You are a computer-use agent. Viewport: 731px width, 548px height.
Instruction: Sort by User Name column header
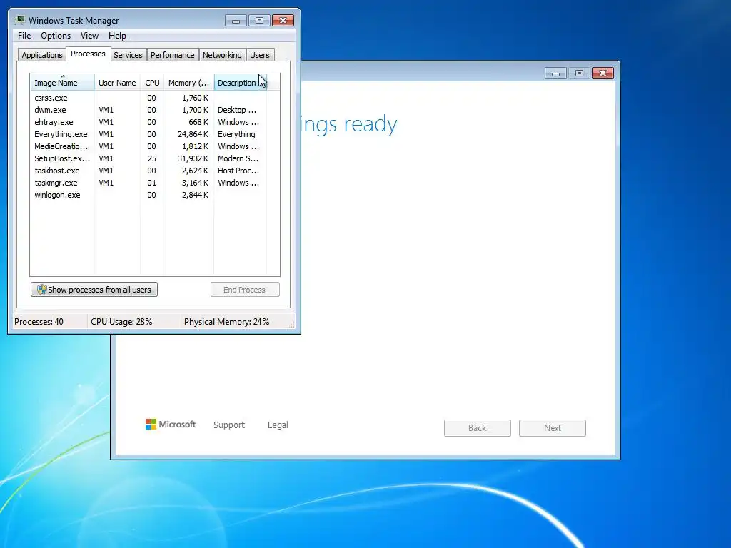(x=117, y=83)
